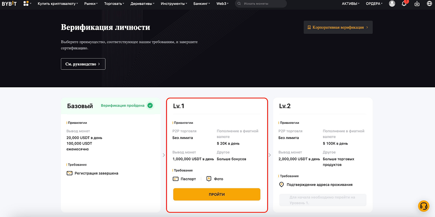The width and height of the screenshot is (435, 217).
Task: Click the photo icon in Lv.1
Action: [x=209, y=179]
